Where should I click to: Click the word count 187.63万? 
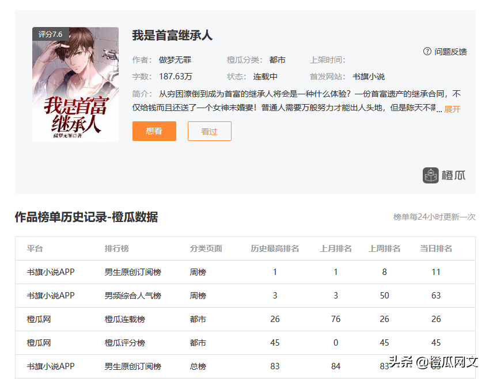(x=176, y=76)
